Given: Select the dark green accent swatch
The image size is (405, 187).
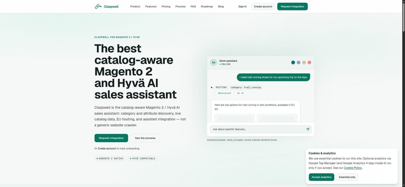Looking at the screenshot, I should (293, 62).
